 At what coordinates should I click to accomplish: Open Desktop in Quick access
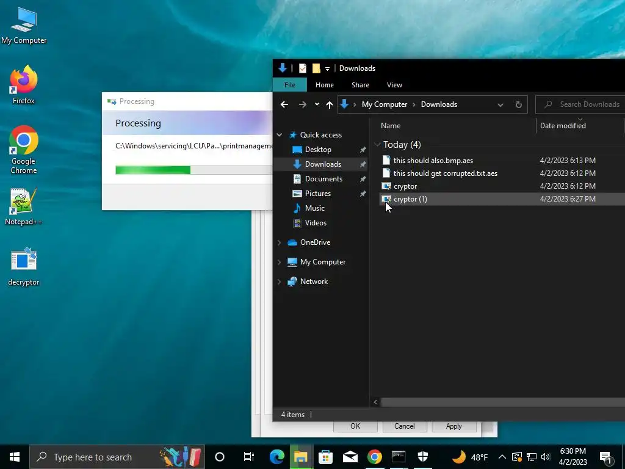pyautogui.click(x=317, y=150)
